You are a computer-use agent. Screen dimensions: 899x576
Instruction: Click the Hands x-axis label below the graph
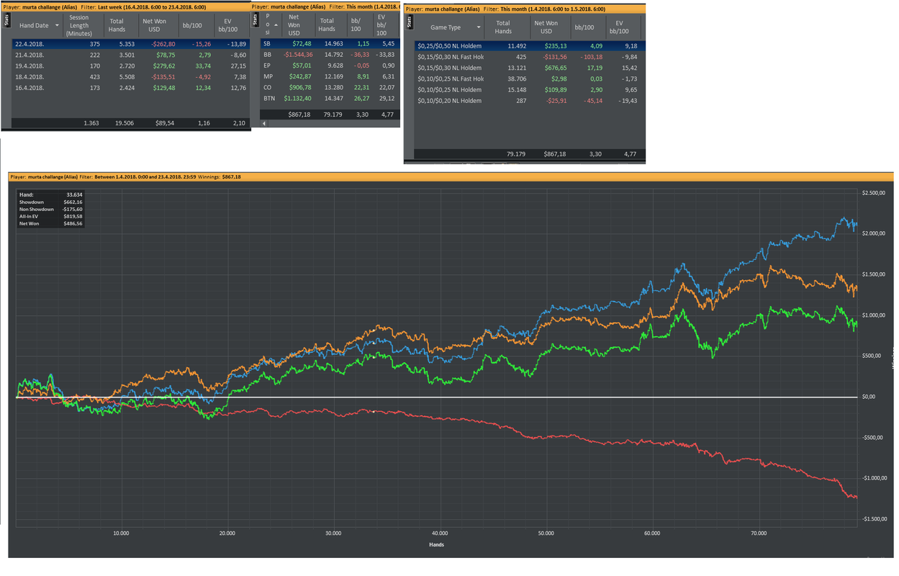point(436,544)
